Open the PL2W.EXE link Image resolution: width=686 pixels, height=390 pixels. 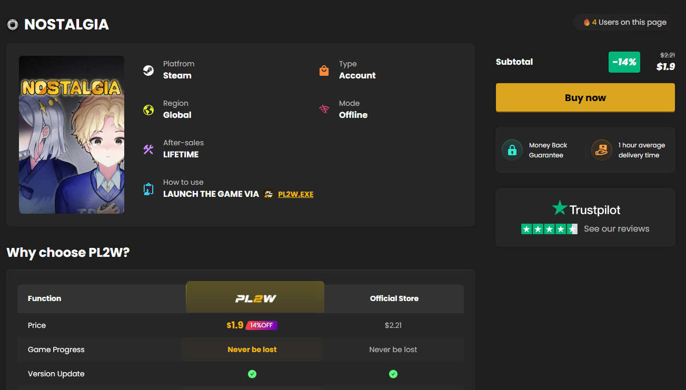pos(295,194)
